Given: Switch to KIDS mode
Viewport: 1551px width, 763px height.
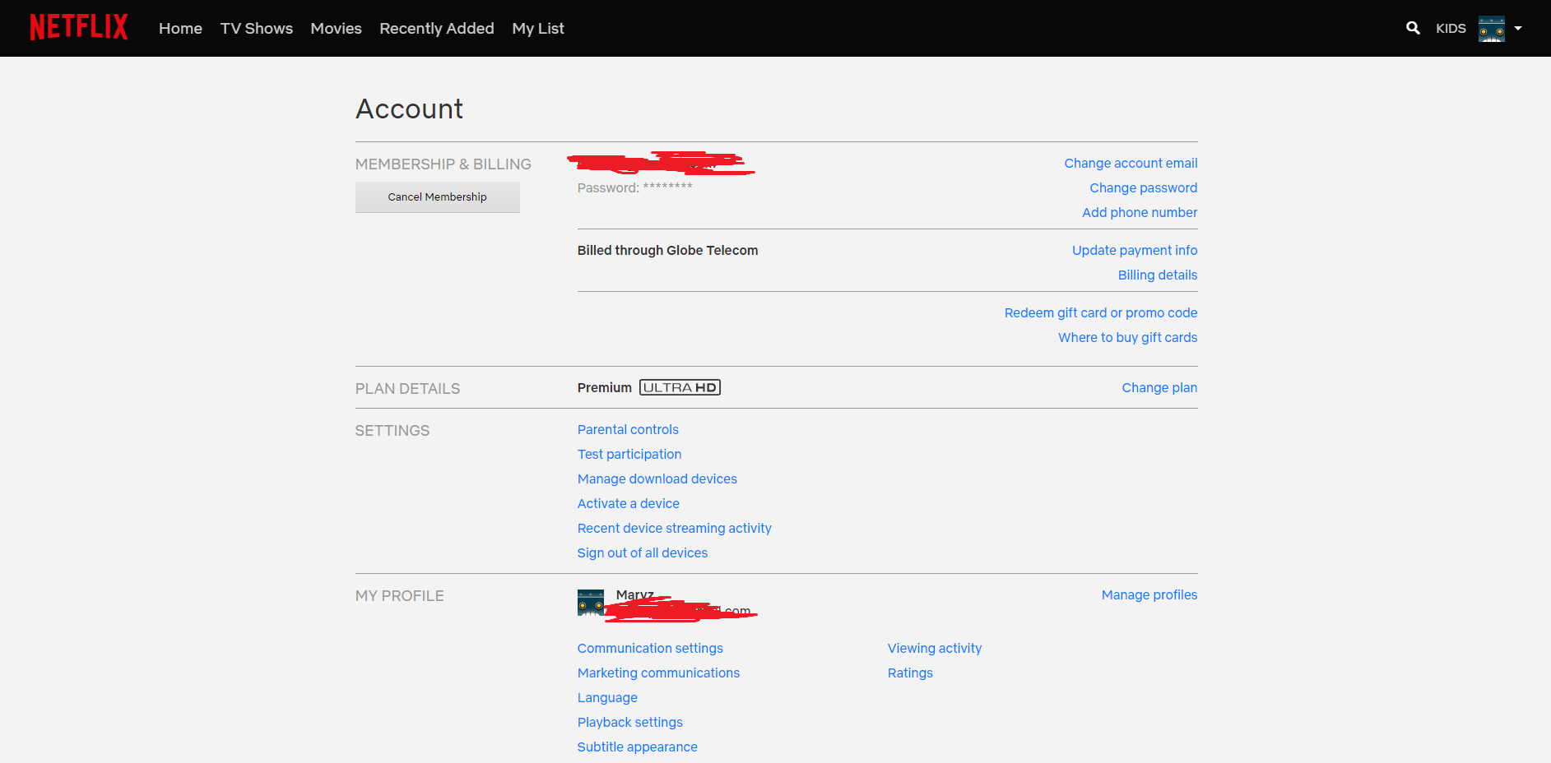Looking at the screenshot, I should pos(1451,28).
